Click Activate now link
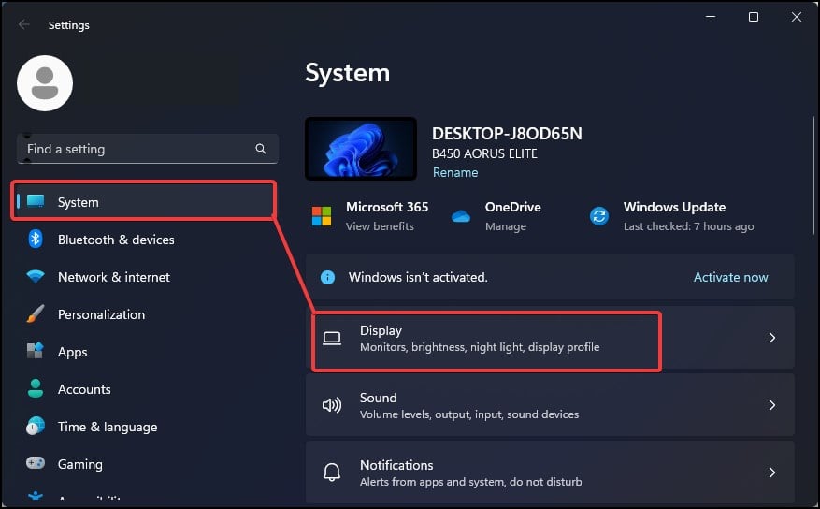Screen dimensions: 820x509 tap(730, 277)
